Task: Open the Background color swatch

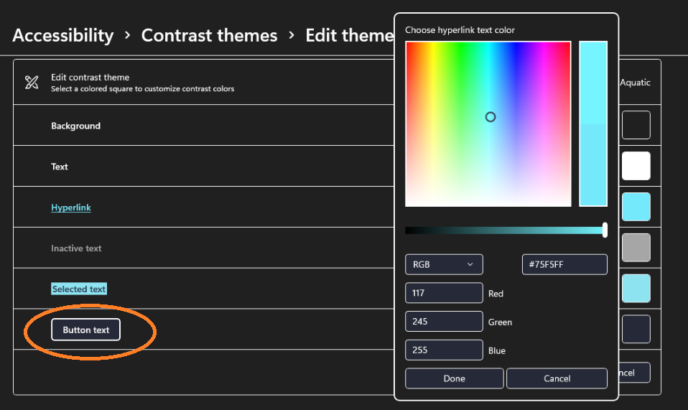Action: tap(636, 125)
